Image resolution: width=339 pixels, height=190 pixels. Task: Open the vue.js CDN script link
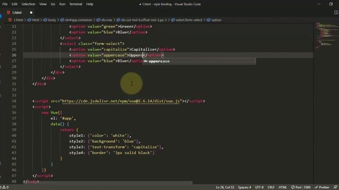[121, 101]
